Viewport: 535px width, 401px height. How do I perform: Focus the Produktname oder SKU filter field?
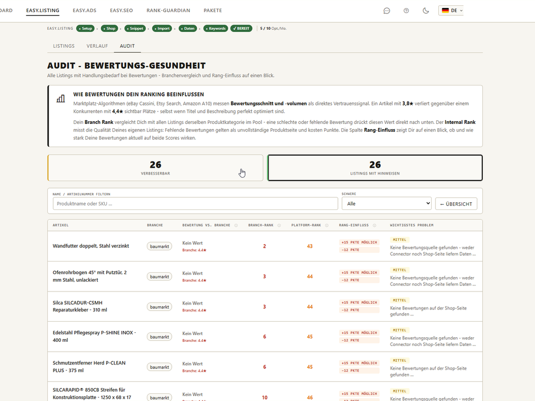click(195, 204)
